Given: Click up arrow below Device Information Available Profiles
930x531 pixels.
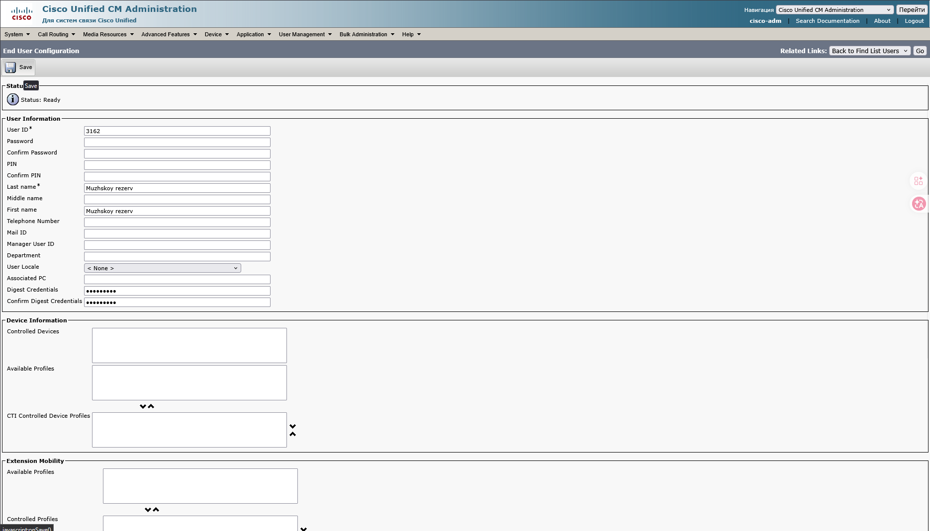Looking at the screenshot, I should [x=151, y=406].
